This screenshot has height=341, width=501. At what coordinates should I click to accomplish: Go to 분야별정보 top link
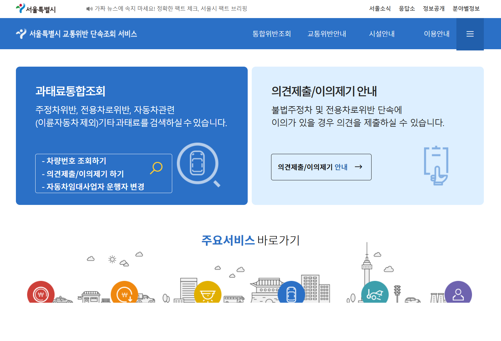pyautogui.click(x=466, y=9)
